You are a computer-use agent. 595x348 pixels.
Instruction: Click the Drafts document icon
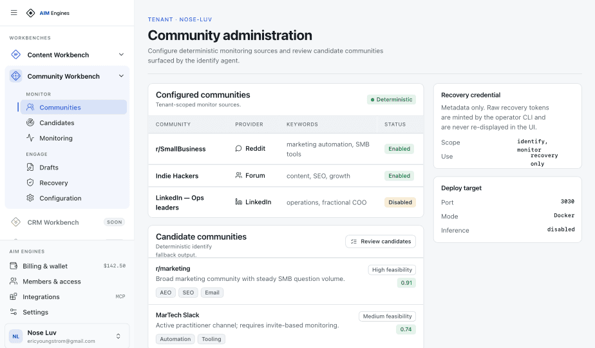[x=30, y=167]
